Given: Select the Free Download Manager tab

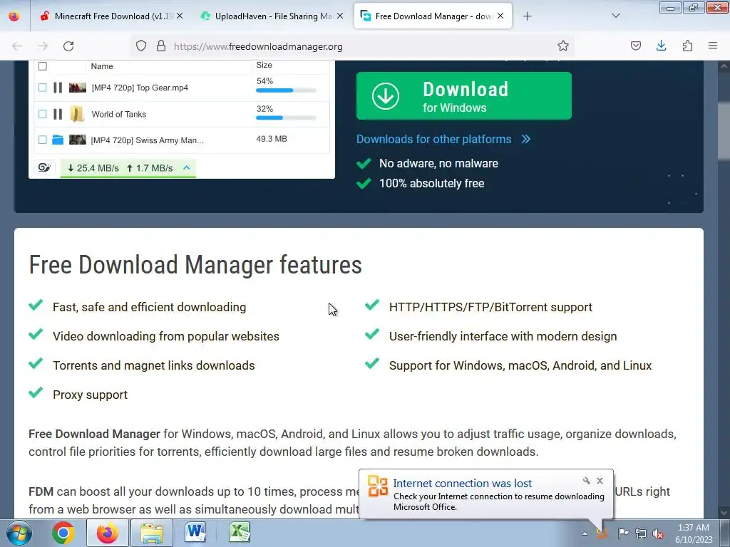Looking at the screenshot, I should coord(433,16).
